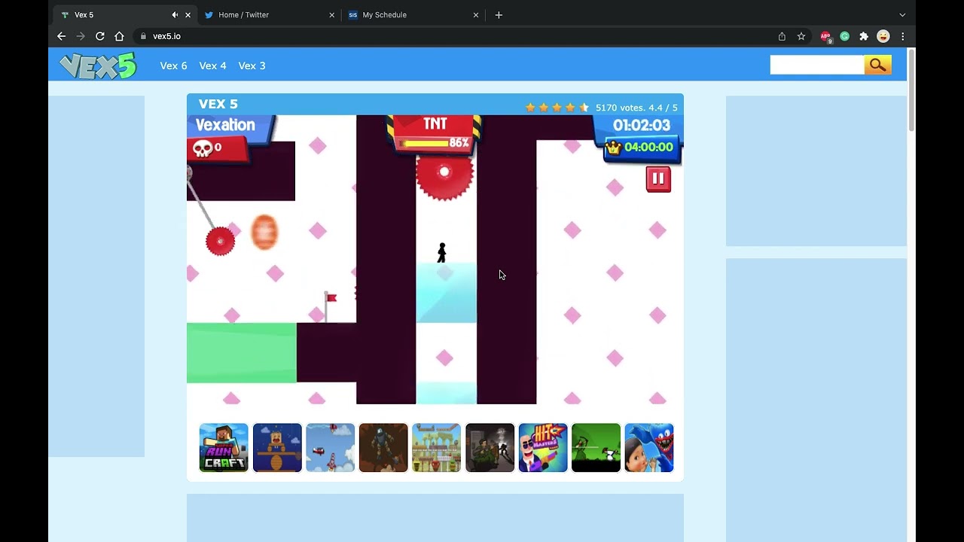This screenshot has width=964, height=542.
Task: Reload the page
Action: pyautogui.click(x=99, y=36)
